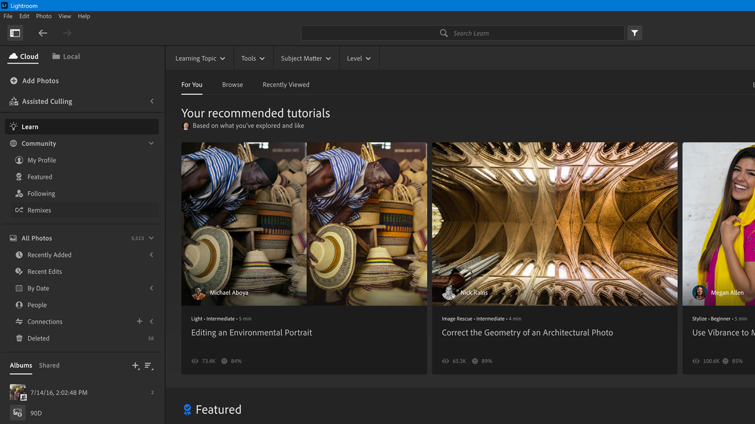Click the 5,513 All Photos count
Viewport: 755px width, 424px height.
pyautogui.click(x=137, y=238)
